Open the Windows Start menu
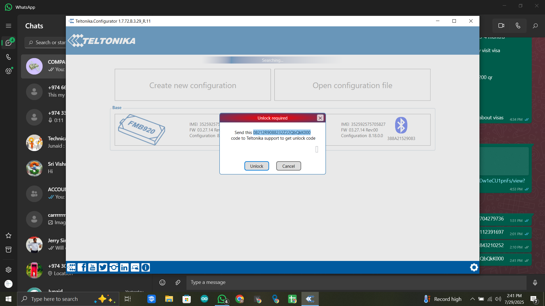 9,299
